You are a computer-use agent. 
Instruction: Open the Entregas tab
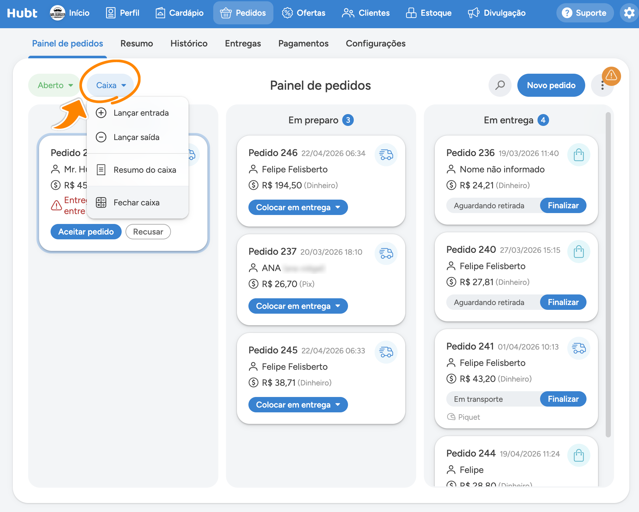click(243, 44)
